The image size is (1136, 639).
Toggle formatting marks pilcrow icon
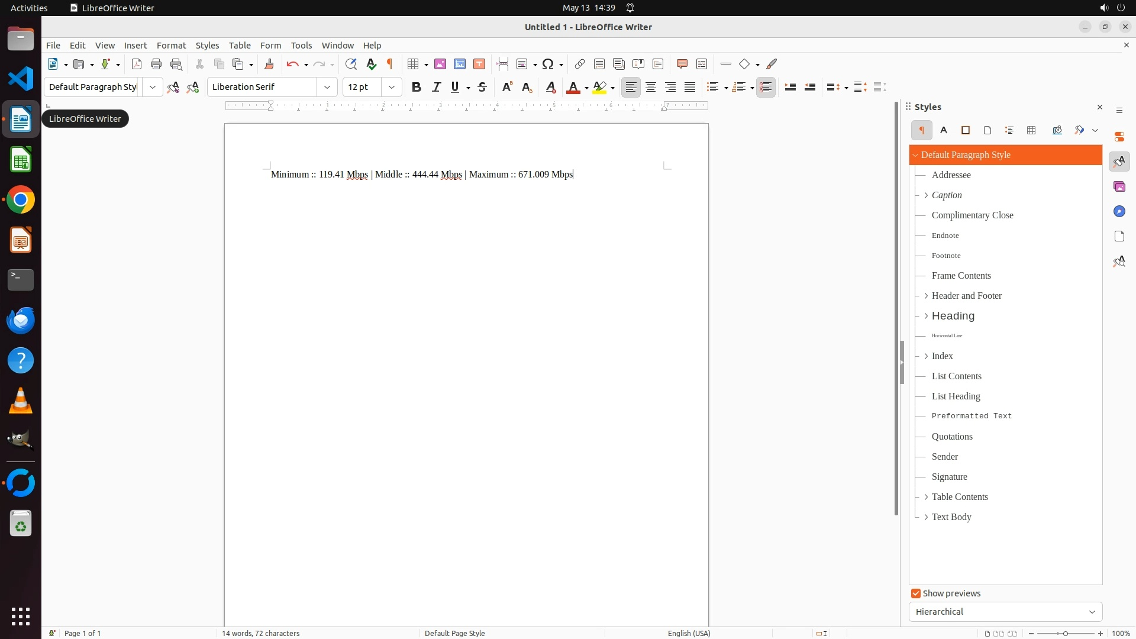(390, 64)
